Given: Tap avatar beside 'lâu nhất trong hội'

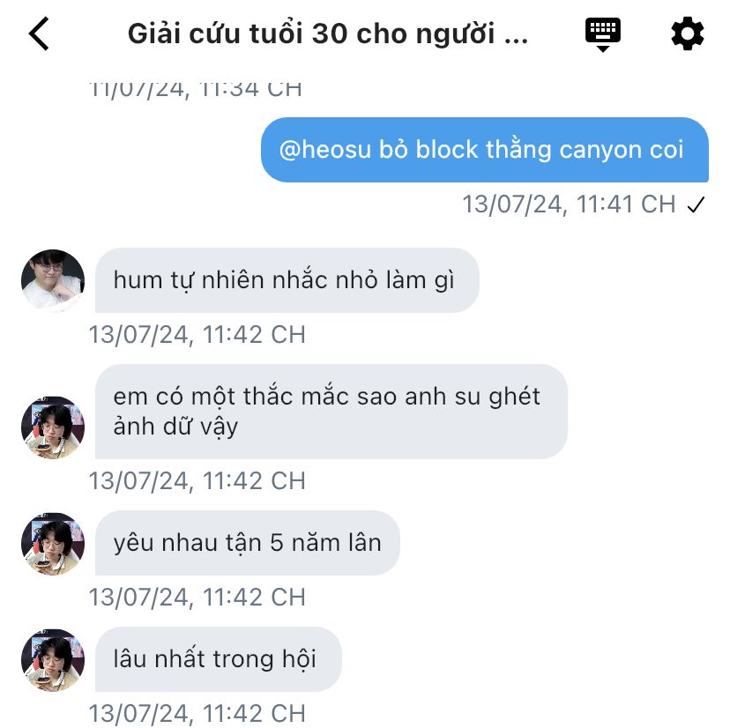Looking at the screenshot, I should (53, 659).
